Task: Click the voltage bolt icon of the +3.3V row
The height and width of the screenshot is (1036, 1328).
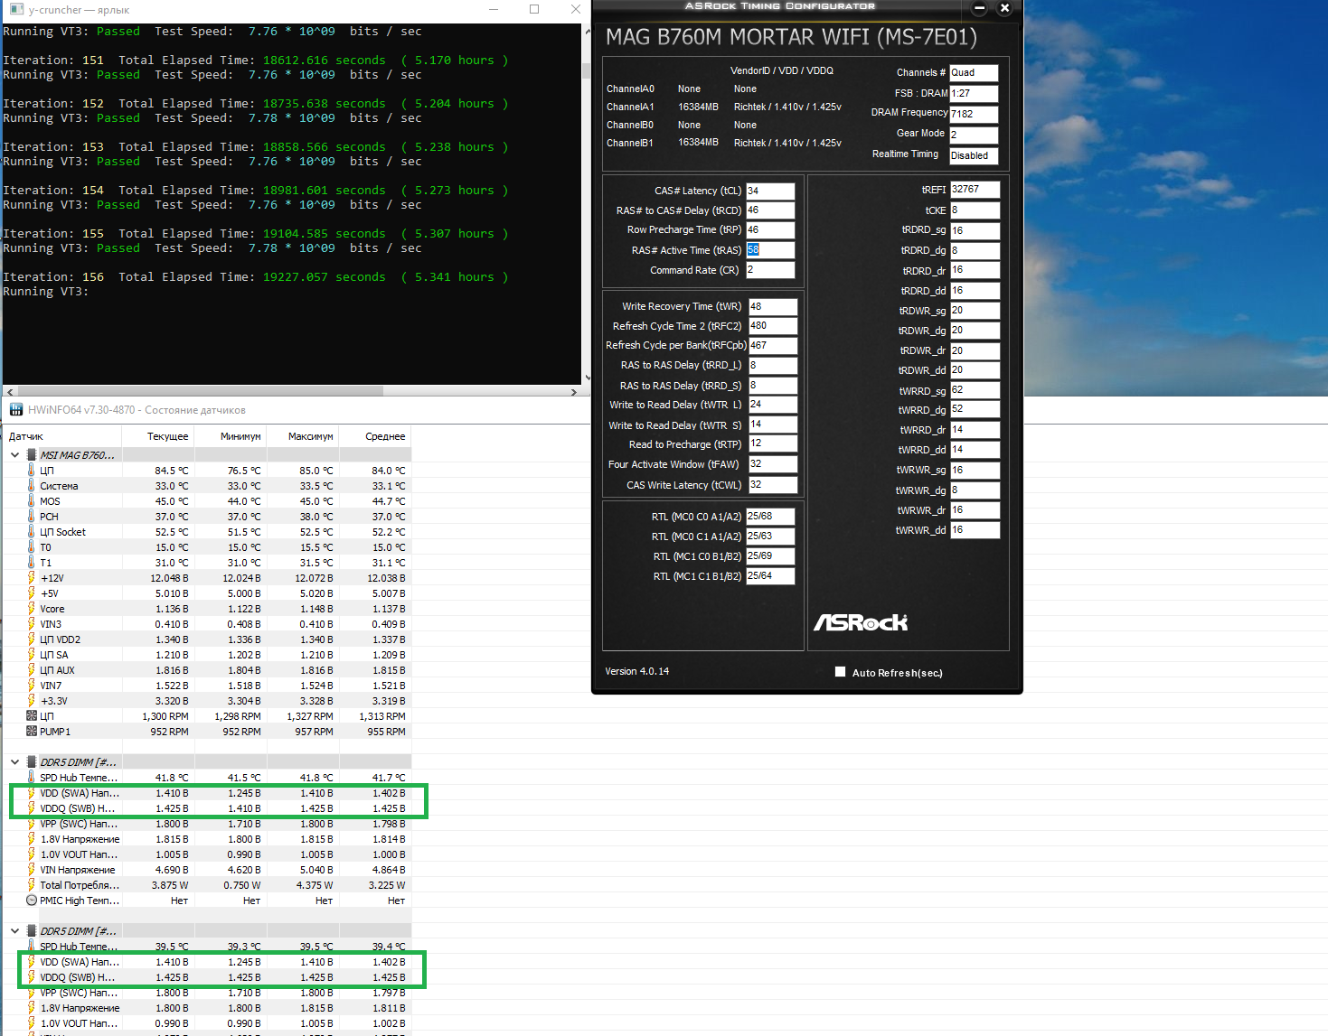Action: coord(32,701)
